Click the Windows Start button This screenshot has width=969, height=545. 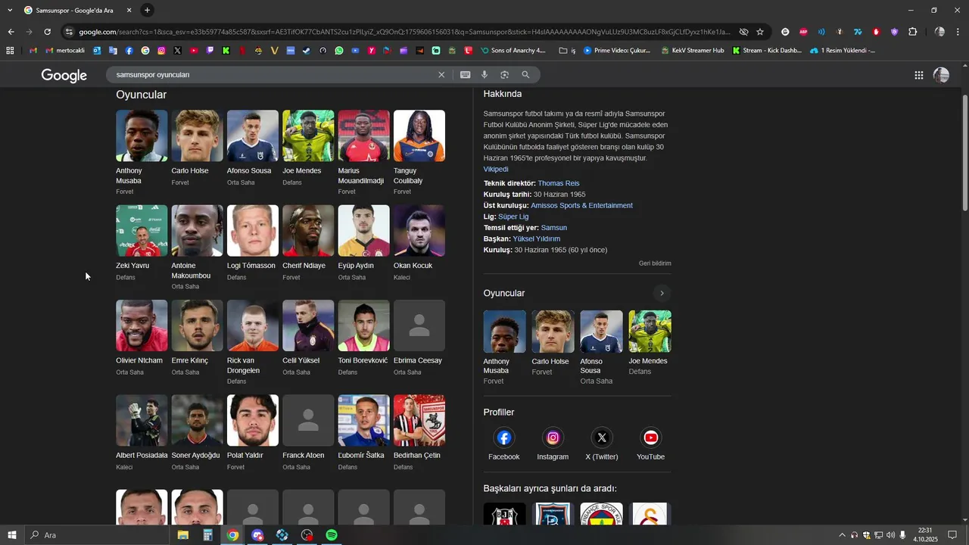(12, 535)
